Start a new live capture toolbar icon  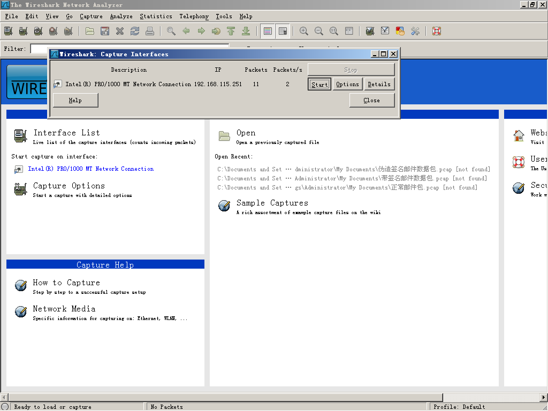point(39,31)
